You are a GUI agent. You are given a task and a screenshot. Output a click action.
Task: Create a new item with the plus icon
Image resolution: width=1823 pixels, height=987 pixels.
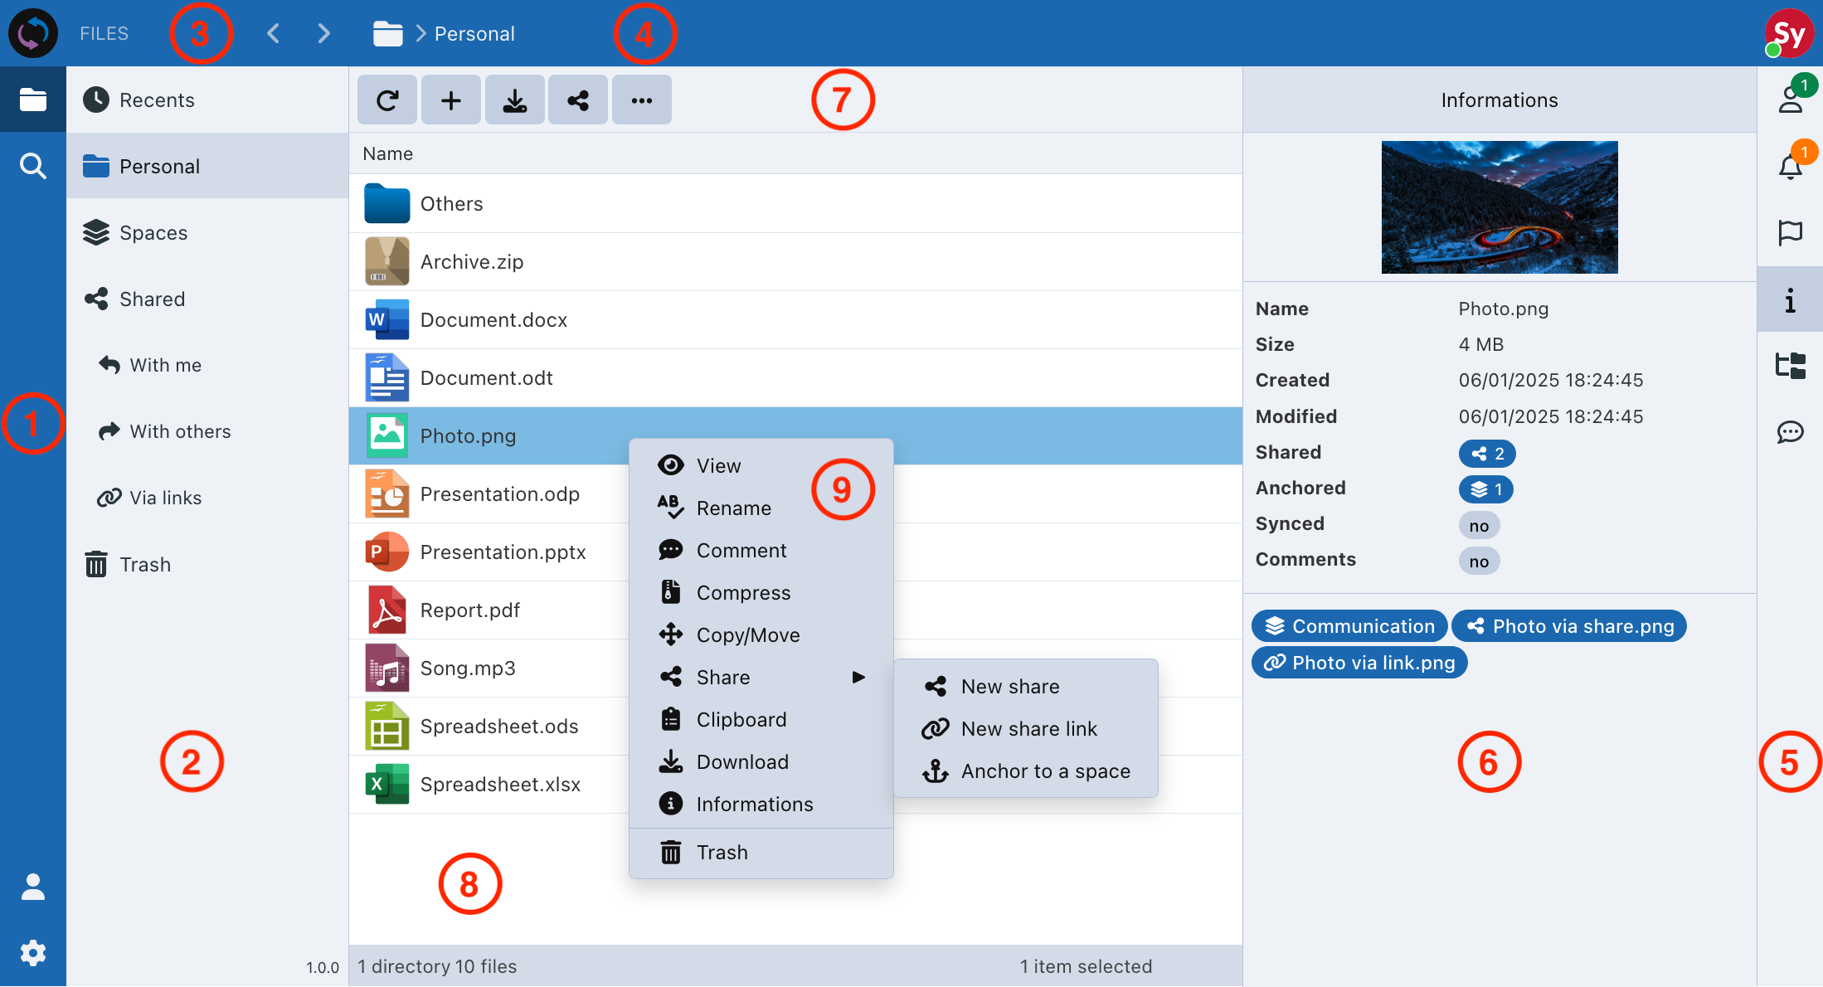(450, 100)
